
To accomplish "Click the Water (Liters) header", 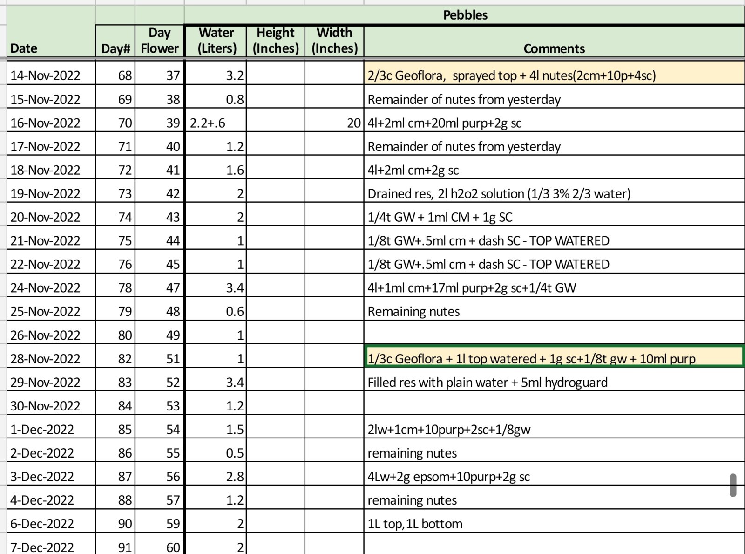I will (x=216, y=41).
